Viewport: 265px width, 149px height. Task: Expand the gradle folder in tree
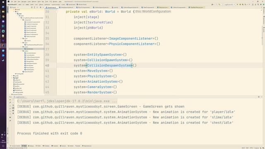click(12, 76)
